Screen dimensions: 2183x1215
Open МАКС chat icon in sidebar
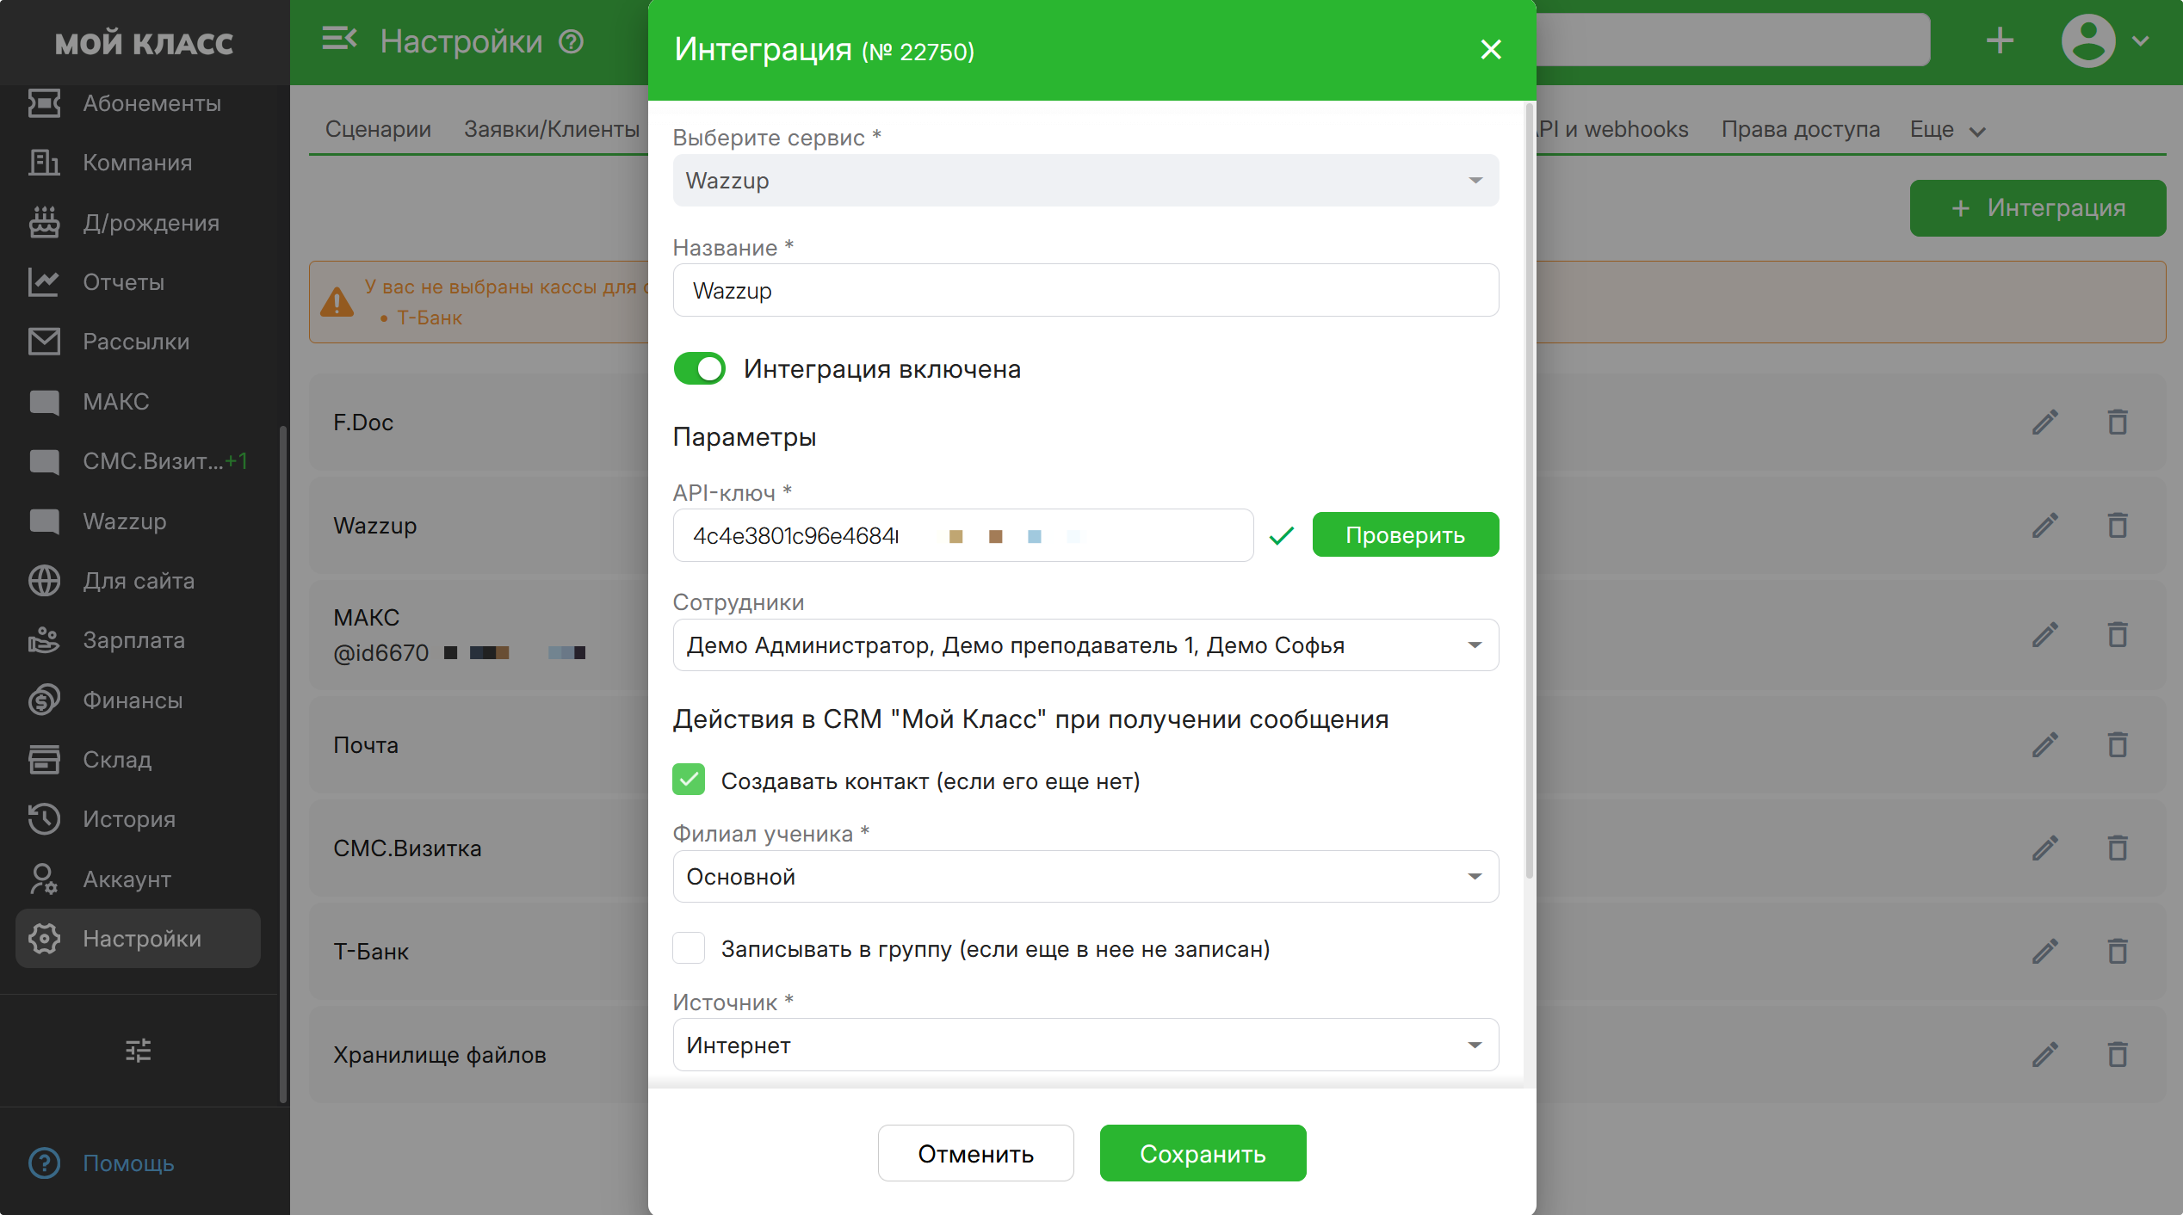click(44, 402)
